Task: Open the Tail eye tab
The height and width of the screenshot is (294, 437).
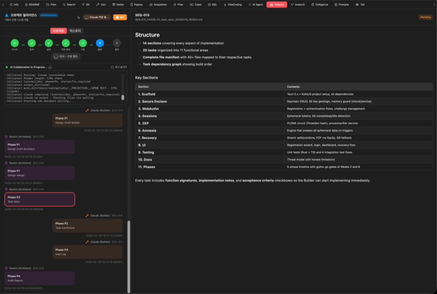Action: [x=360, y=4]
